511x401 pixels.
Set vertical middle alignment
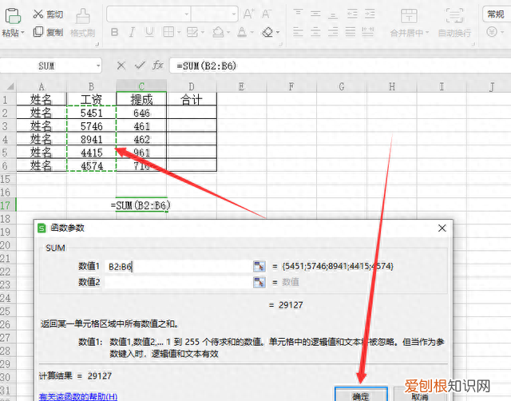pos(315,14)
